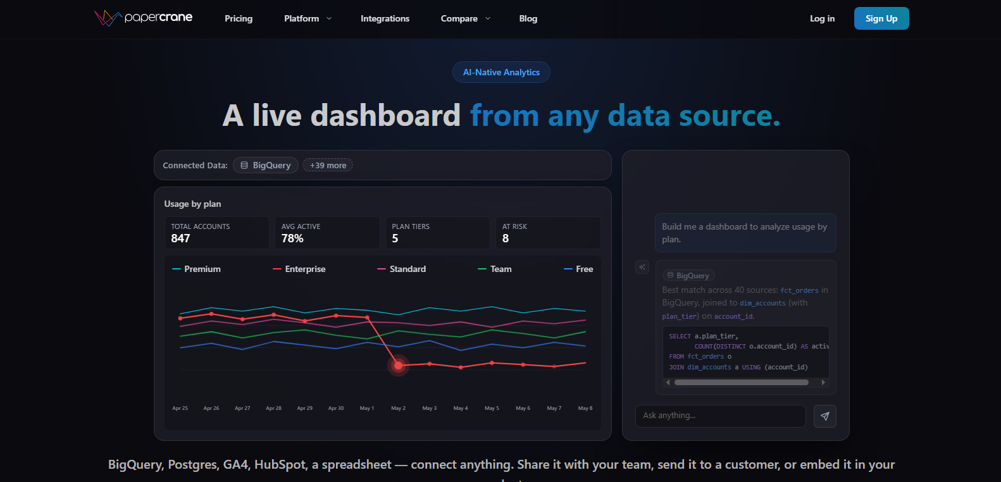Click the SQL scrollbar's right arrow
This screenshot has height=482, width=1001.
(x=823, y=382)
